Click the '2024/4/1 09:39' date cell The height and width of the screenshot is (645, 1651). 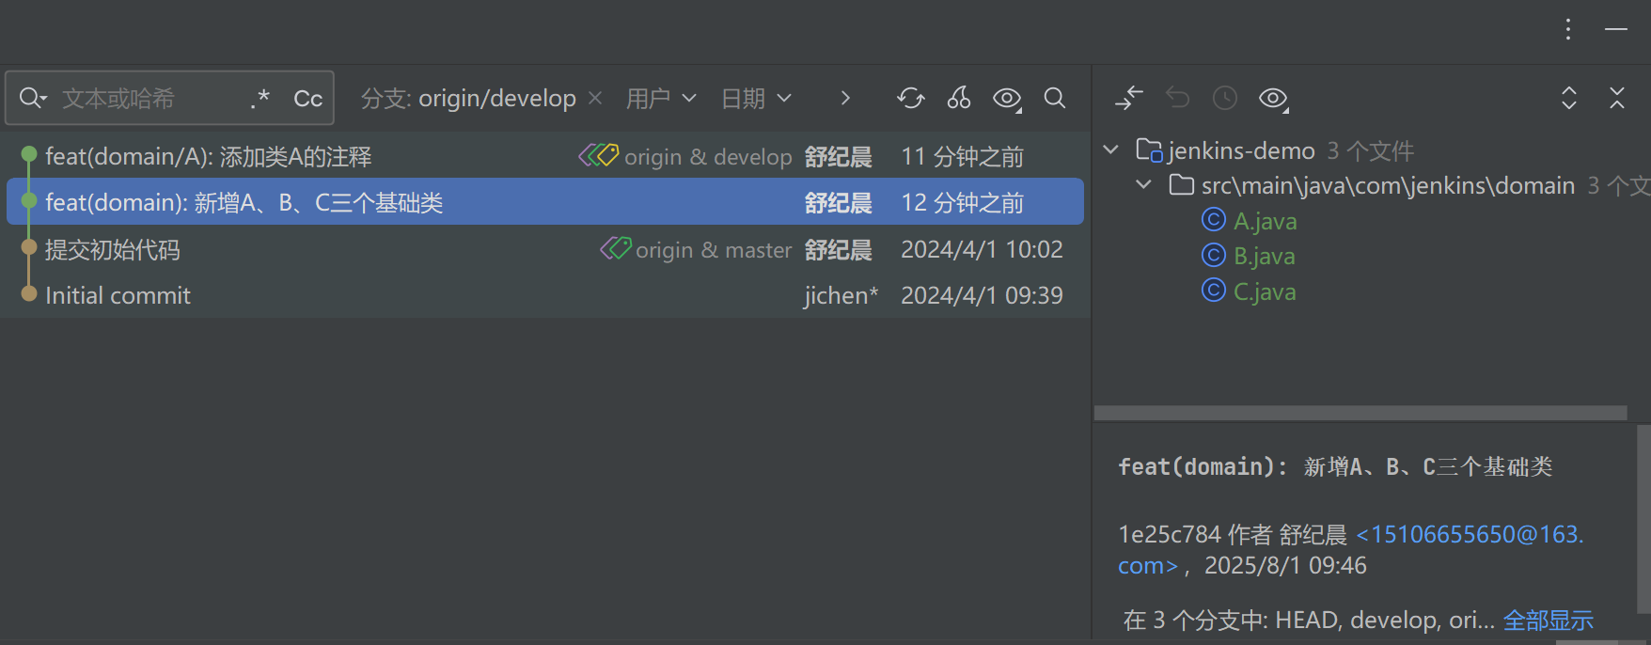pos(982,295)
